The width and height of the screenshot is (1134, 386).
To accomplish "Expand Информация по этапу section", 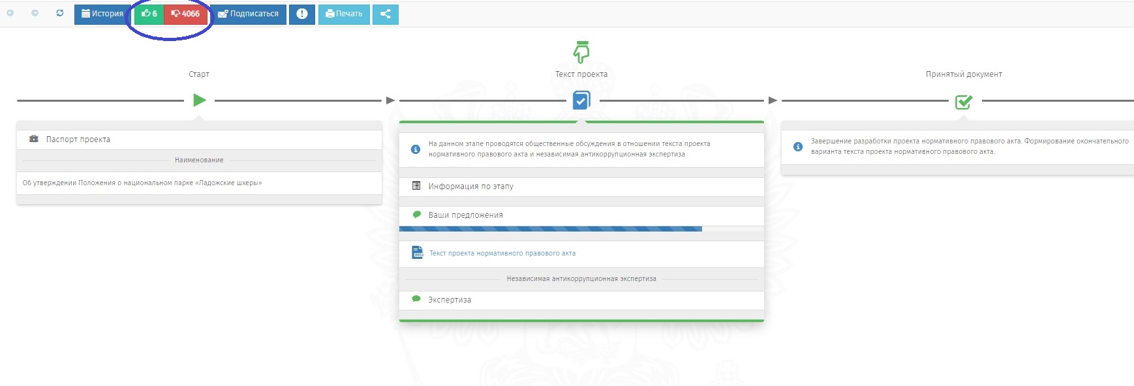I will pos(470,186).
